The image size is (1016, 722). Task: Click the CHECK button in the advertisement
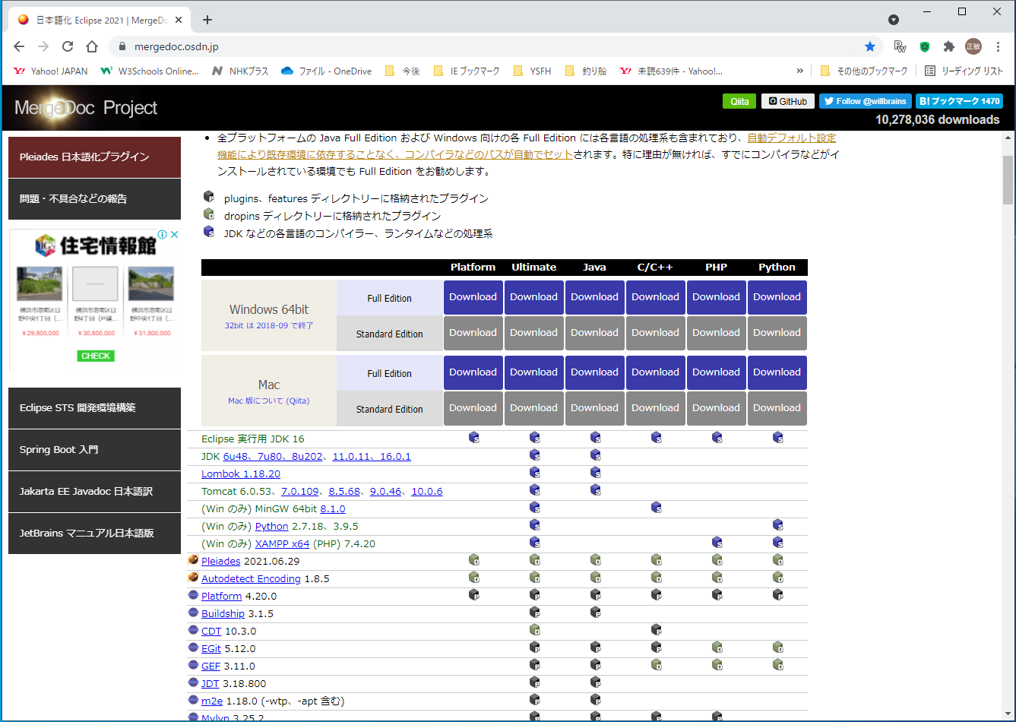tap(96, 356)
